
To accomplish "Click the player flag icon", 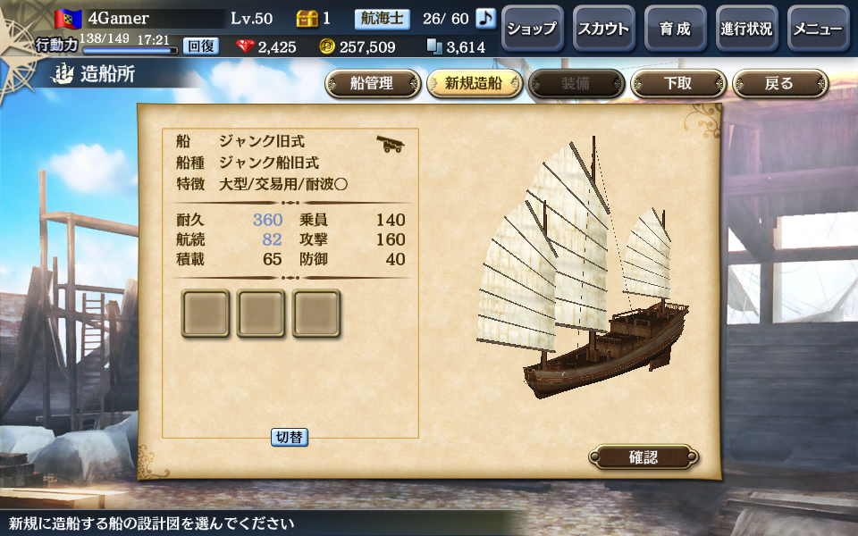I will [x=68, y=19].
